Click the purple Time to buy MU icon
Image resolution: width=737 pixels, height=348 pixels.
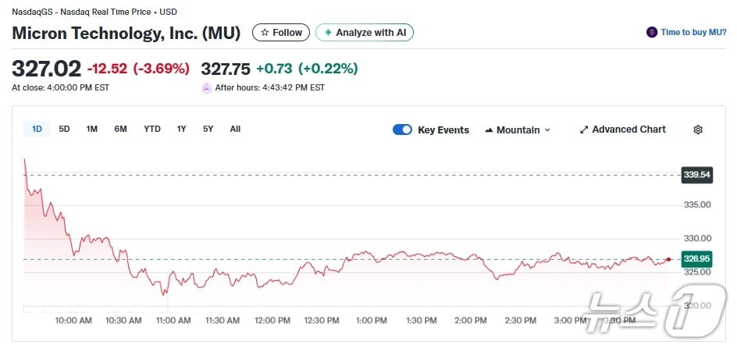652,32
